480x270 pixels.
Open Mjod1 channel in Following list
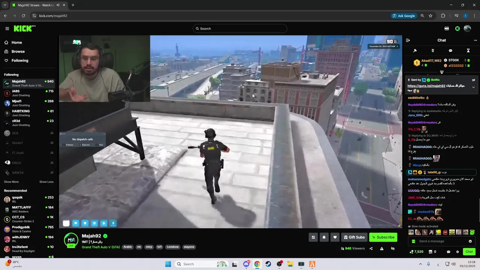coord(29,103)
